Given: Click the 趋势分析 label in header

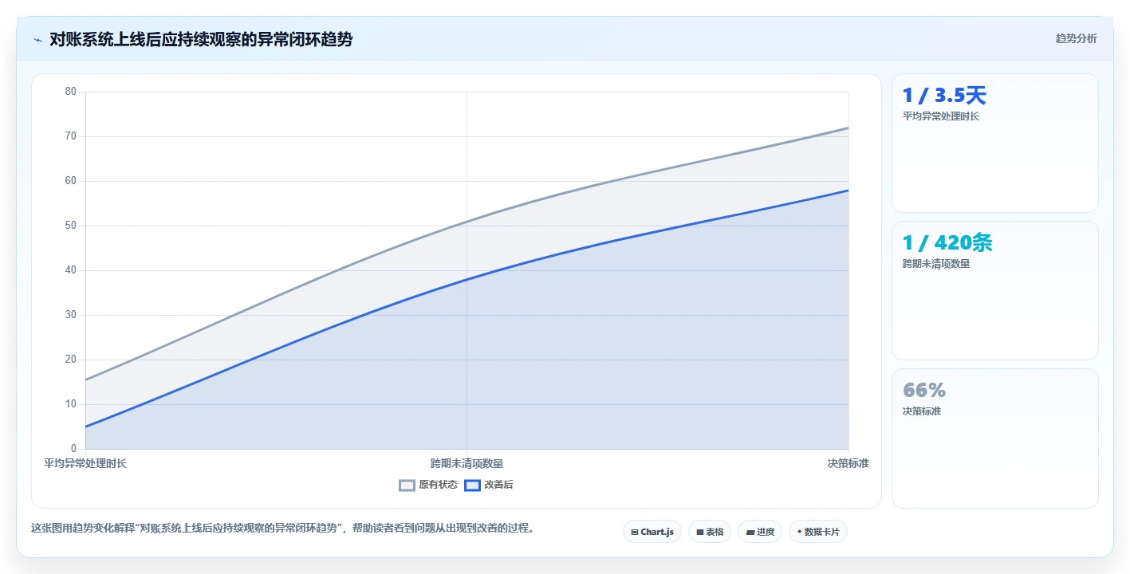Looking at the screenshot, I should (x=1076, y=38).
